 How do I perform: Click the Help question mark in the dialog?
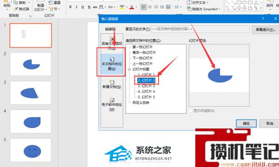pyautogui.click(x=263, y=19)
